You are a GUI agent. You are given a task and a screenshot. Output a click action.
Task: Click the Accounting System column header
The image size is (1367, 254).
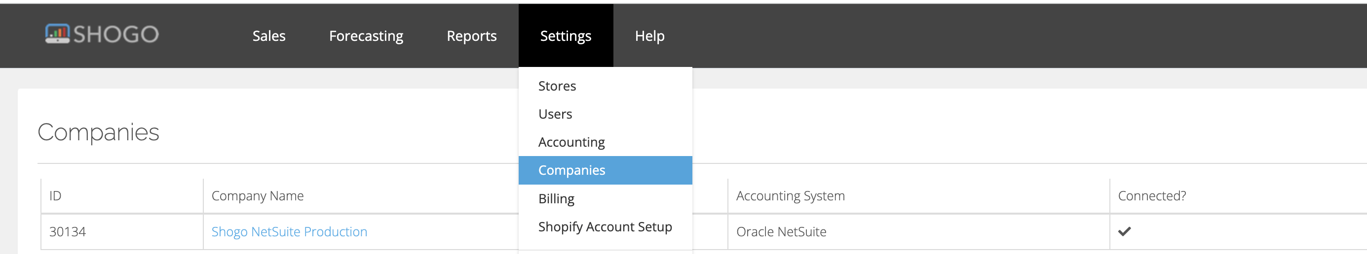coord(790,196)
